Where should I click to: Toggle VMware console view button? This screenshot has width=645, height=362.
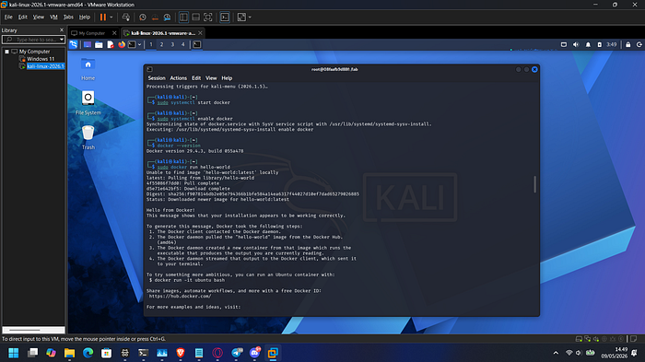(x=225, y=18)
